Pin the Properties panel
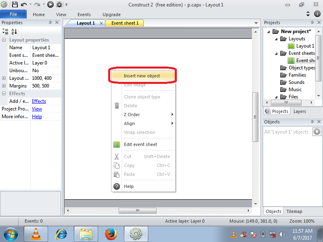 point(50,23)
